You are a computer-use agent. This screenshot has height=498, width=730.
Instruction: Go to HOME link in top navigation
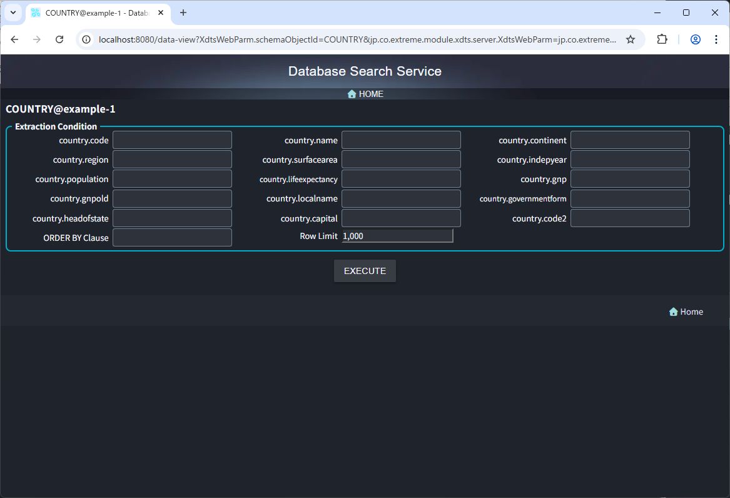(365, 94)
